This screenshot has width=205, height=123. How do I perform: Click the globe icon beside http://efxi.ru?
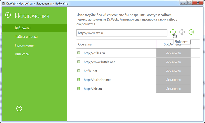tap(79, 89)
